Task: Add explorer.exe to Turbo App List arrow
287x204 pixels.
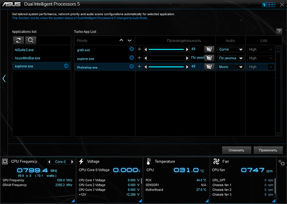Action: click(x=66, y=66)
